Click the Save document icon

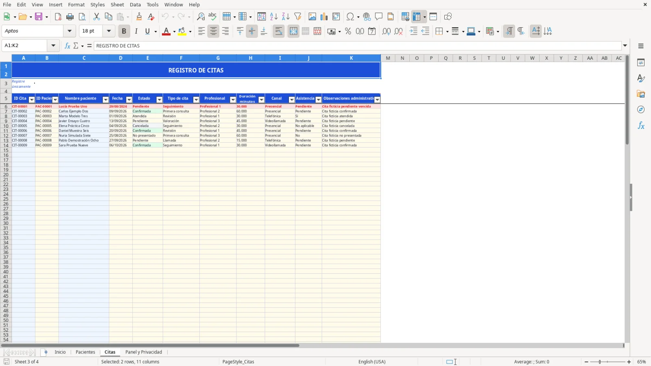39,17
